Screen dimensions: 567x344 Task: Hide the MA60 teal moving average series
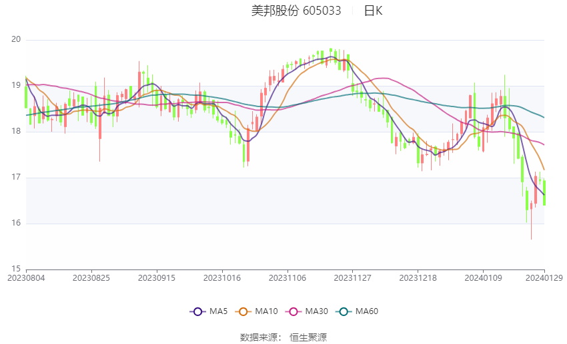344,311
